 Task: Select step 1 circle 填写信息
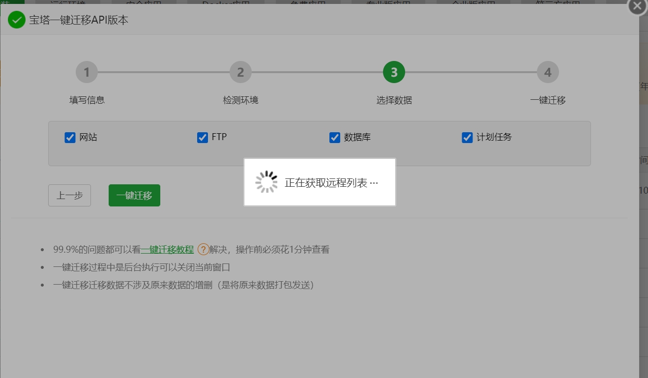click(87, 72)
